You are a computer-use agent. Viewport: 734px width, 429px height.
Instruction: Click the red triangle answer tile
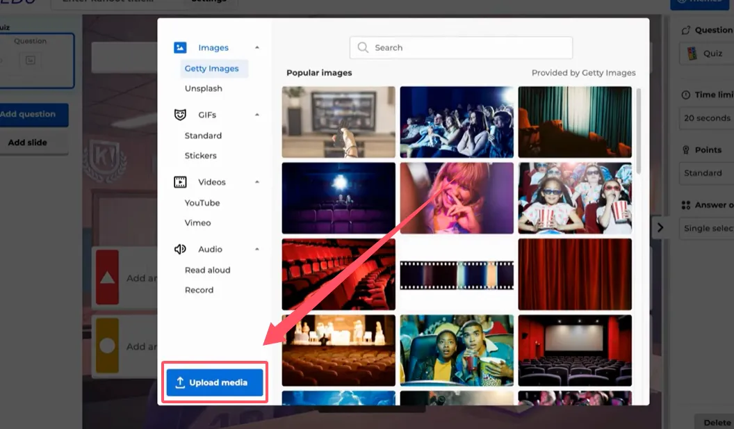pyautogui.click(x=107, y=277)
